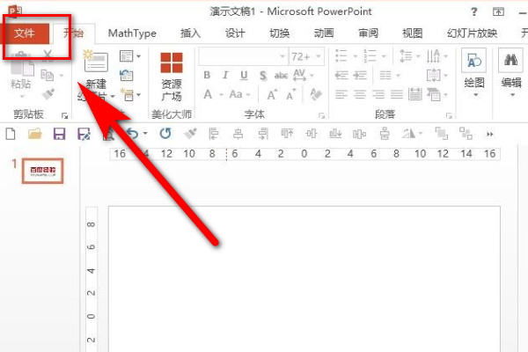Viewport: 528px width, 352px height.
Task: Select slide 1 thumbnail in the panel
Action: [41, 171]
